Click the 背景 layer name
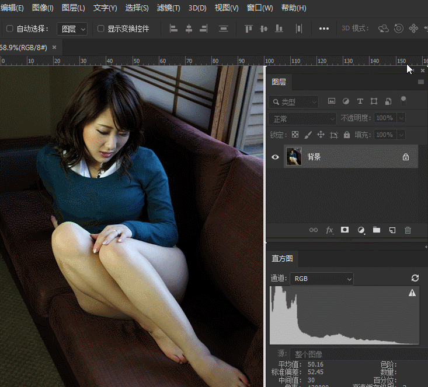Screen dimensions: 428x387 (314, 157)
